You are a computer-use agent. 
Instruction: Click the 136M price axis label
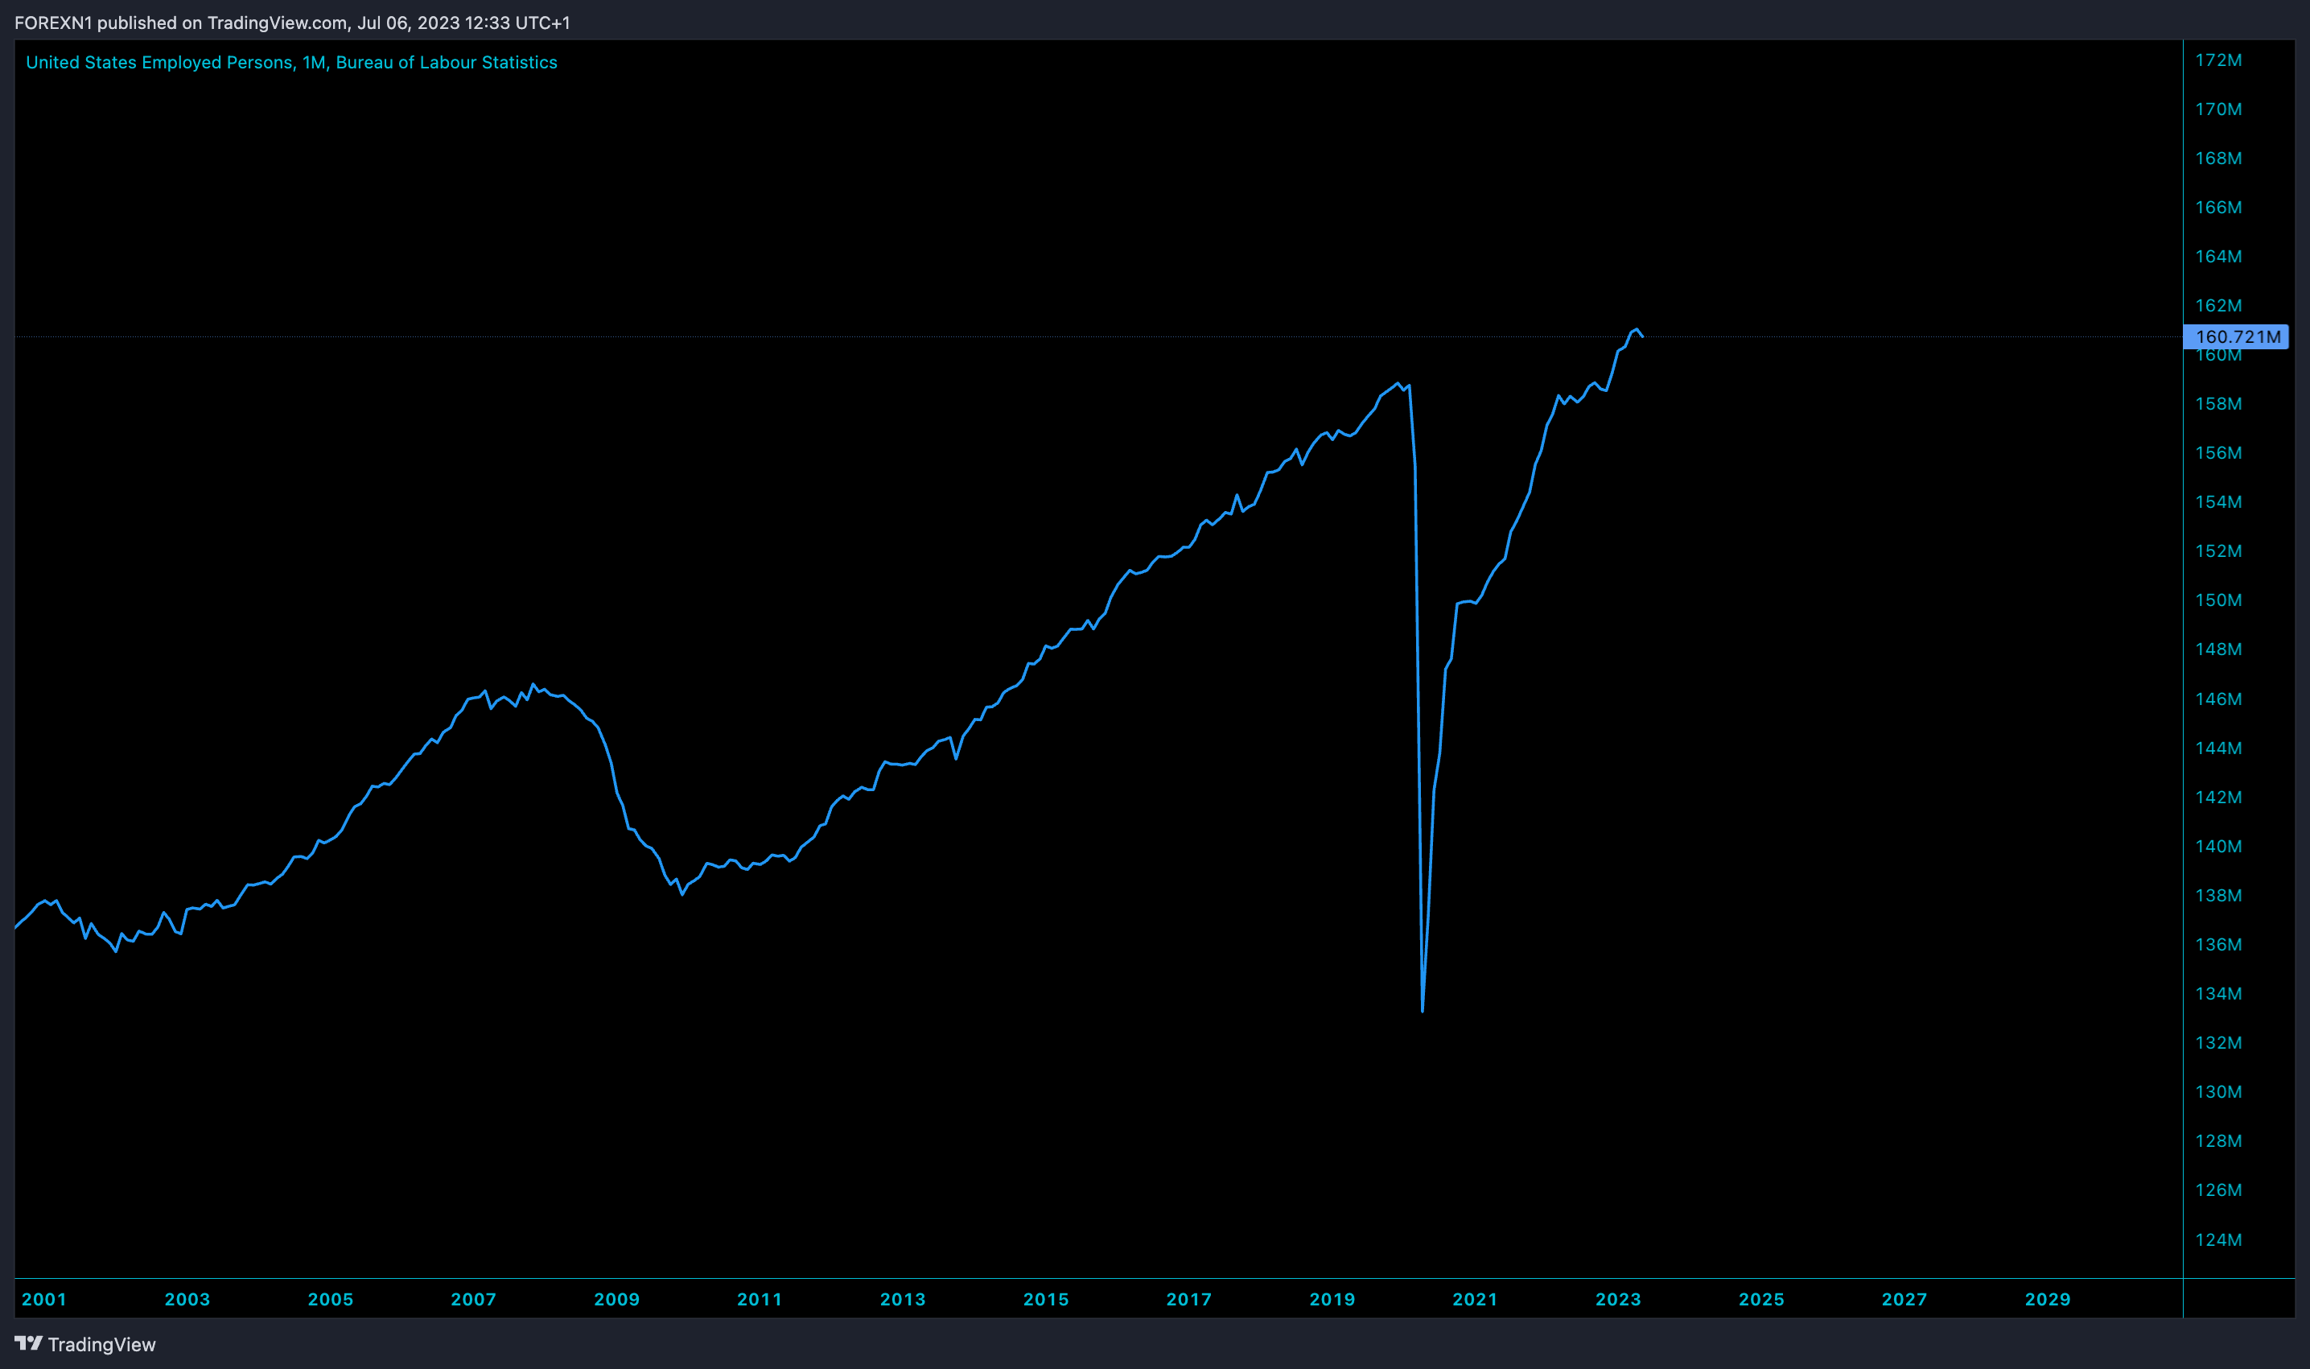[2219, 944]
